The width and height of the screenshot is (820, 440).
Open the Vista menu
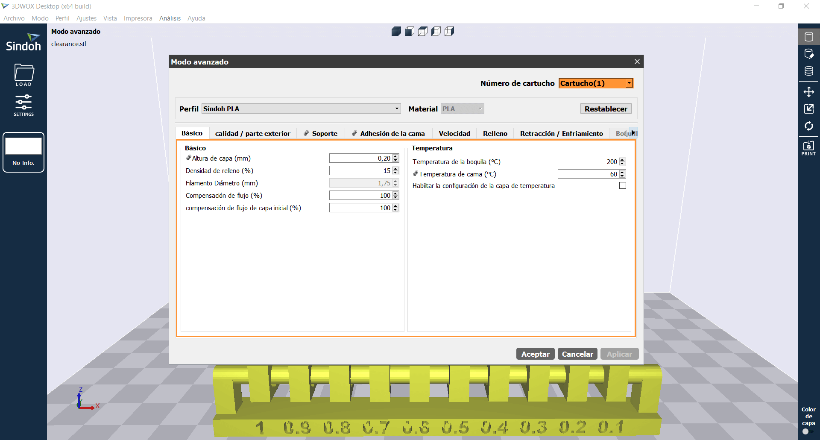(110, 18)
